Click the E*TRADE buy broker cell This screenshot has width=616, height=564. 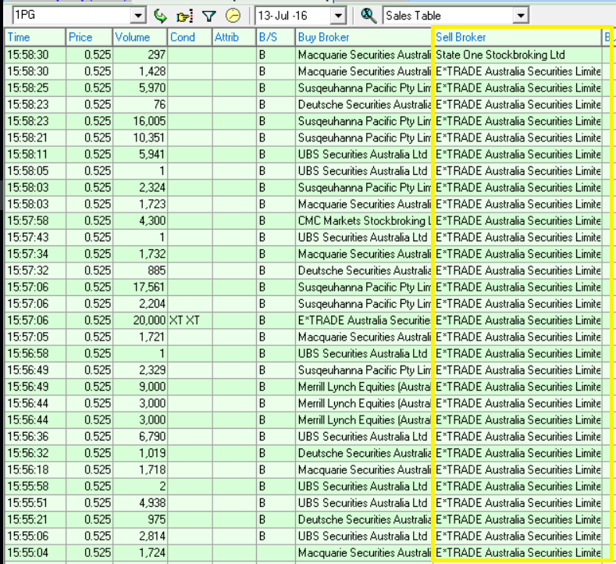[x=363, y=320]
